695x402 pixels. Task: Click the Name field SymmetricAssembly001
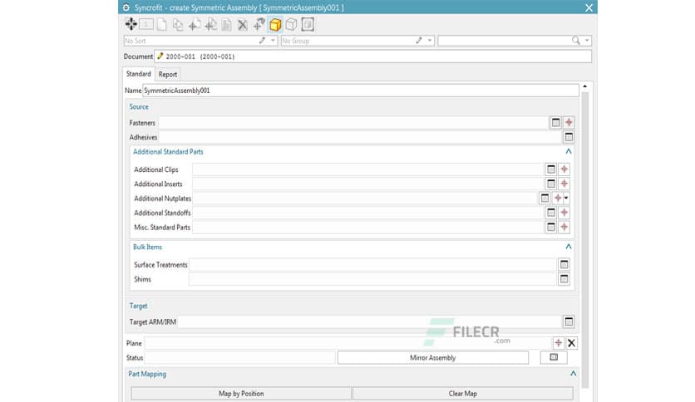(x=360, y=91)
